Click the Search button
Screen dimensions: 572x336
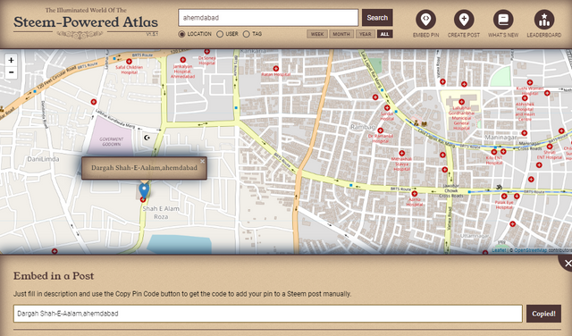(377, 18)
